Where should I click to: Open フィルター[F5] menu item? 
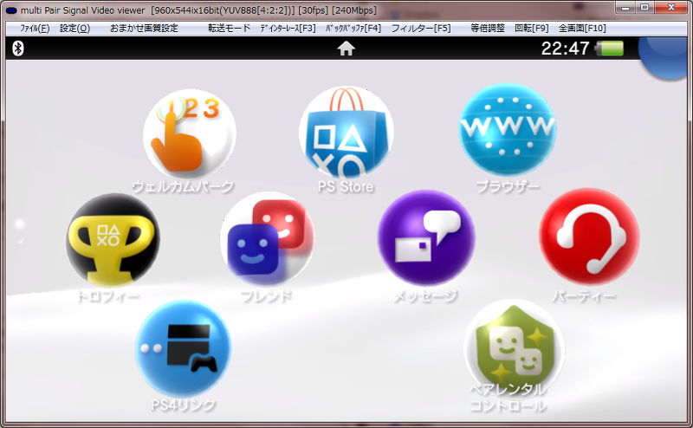421,29
